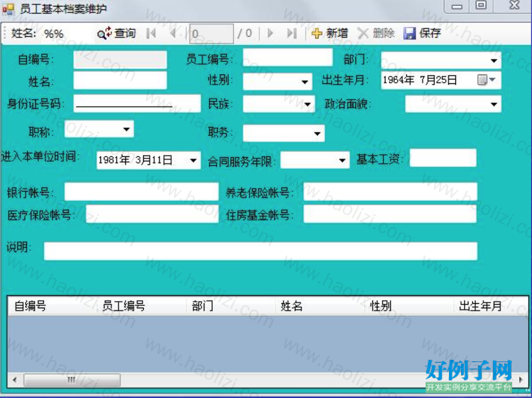Click the 基本工资 input field
This screenshot has width=532, height=398.
443,157
